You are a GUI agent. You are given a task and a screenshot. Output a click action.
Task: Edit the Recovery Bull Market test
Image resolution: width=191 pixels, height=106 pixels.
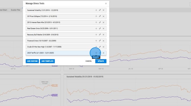point(100,35)
